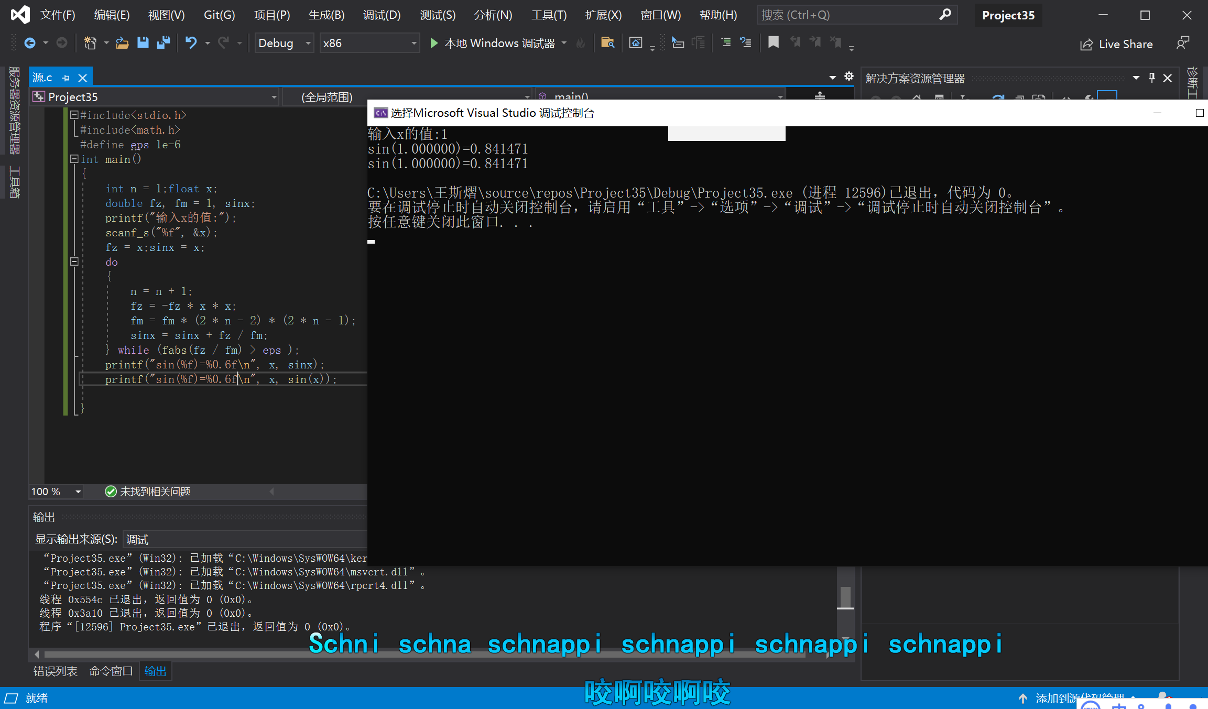Switch to the 错误列表 tab
Screen dimensions: 1208x709
click(55, 671)
